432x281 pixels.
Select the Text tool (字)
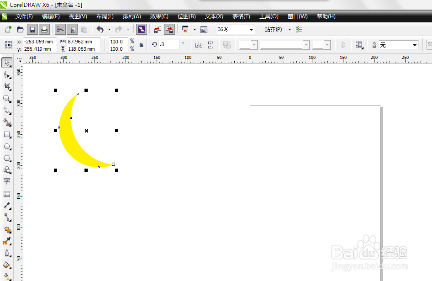pyautogui.click(x=7, y=181)
